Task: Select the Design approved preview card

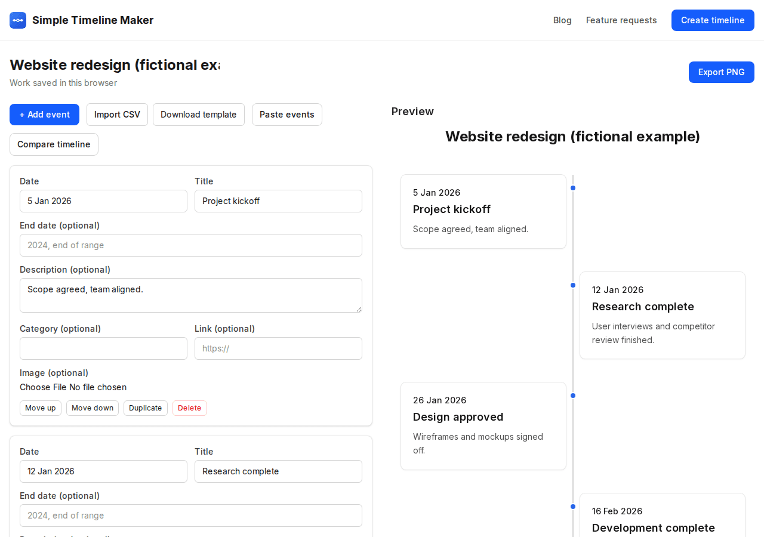Action: point(483,426)
